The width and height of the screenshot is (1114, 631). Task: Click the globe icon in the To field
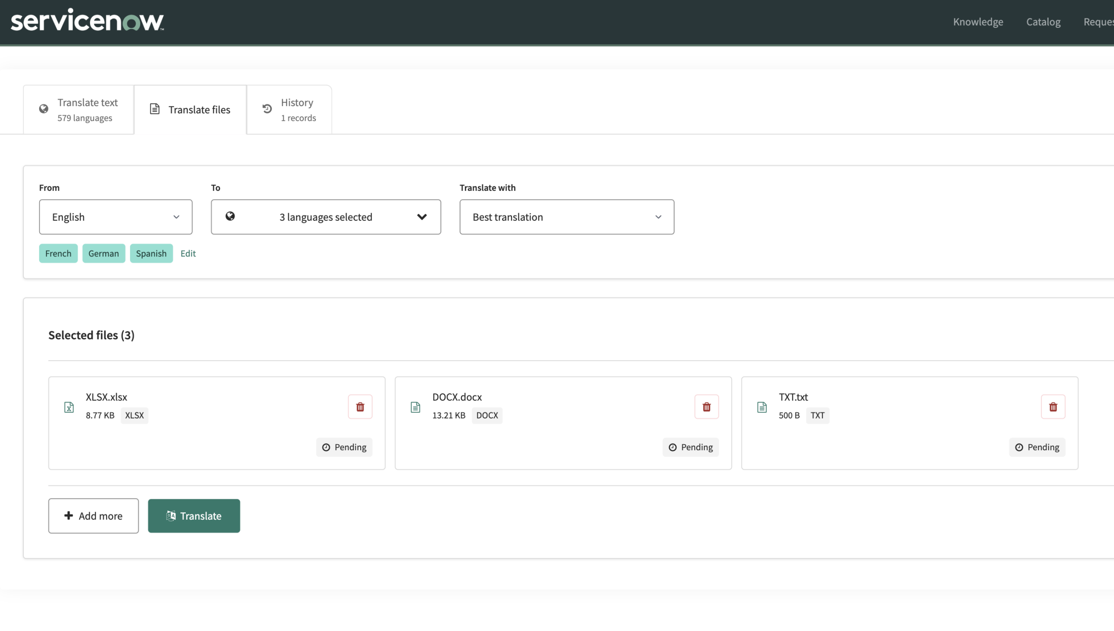230,216
